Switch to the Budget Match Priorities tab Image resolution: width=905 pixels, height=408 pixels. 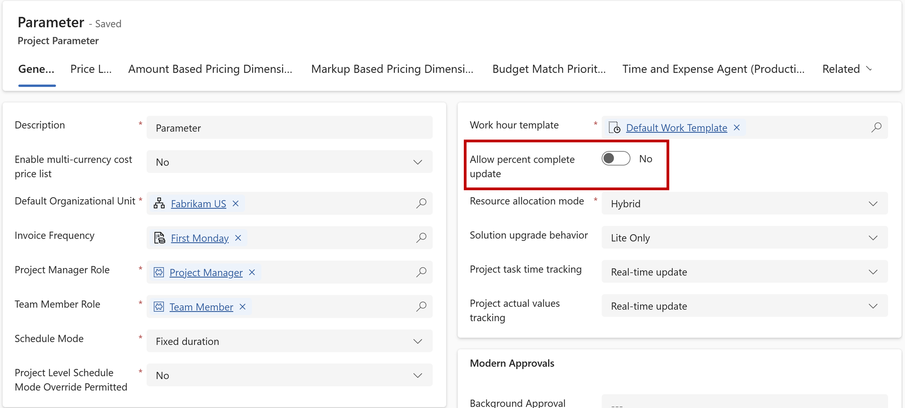(x=549, y=69)
